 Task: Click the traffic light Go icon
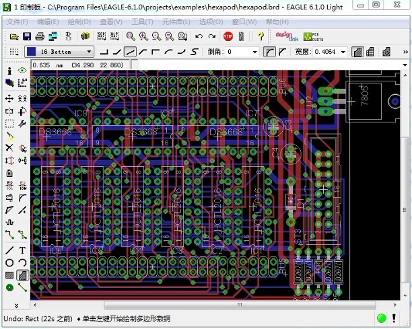[x=241, y=36]
